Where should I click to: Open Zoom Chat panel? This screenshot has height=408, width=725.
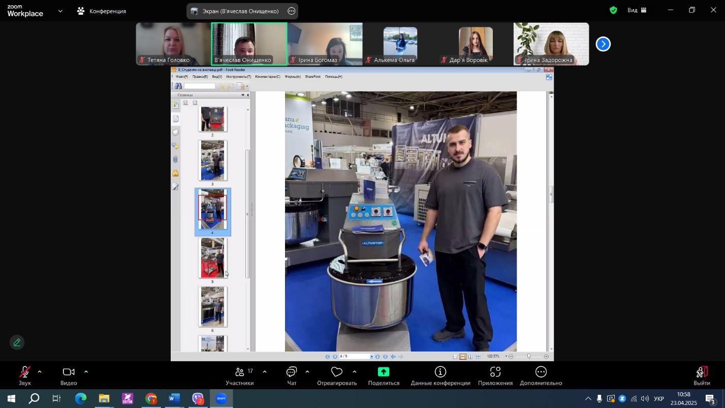pos(292,377)
